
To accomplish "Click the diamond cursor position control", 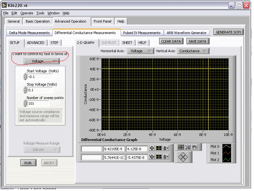I will pos(183,157).
